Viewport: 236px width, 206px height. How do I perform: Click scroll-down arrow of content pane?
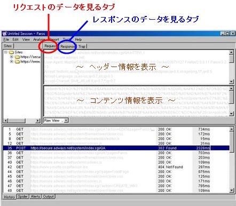[x=231, y=113]
